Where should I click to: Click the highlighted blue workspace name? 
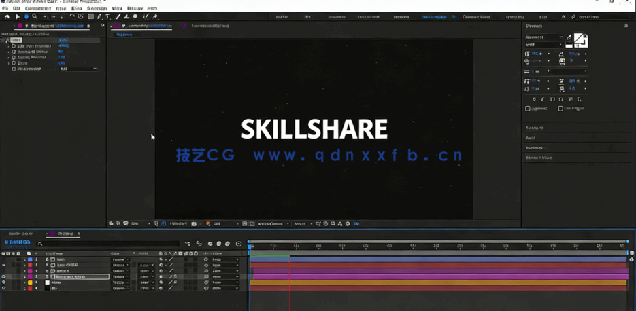click(434, 17)
